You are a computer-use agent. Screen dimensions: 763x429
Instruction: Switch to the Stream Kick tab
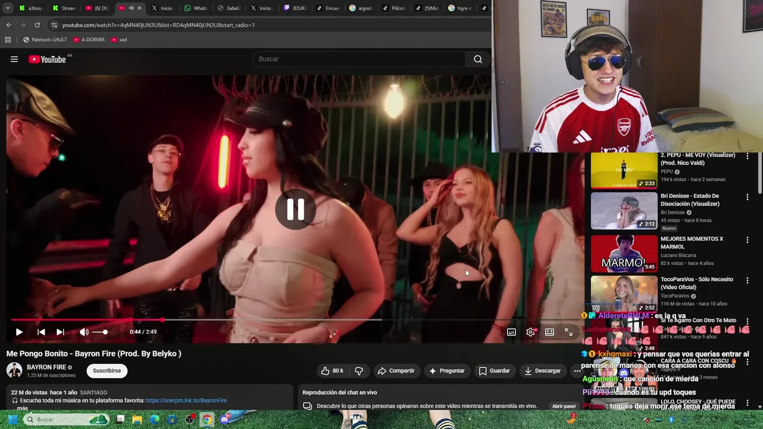(x=64, y=8)
